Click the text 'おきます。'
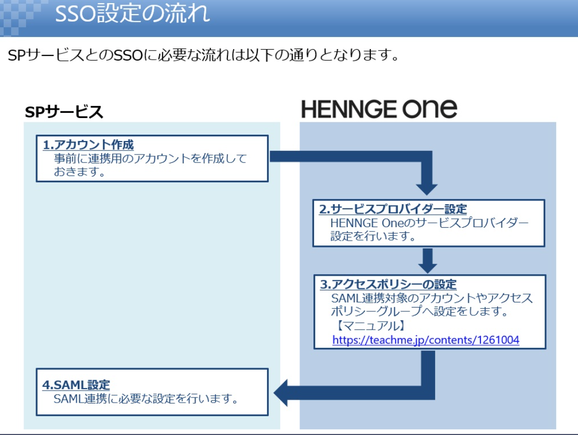Image resolution: width=578 pixels, height=435 pixels. 80,172
